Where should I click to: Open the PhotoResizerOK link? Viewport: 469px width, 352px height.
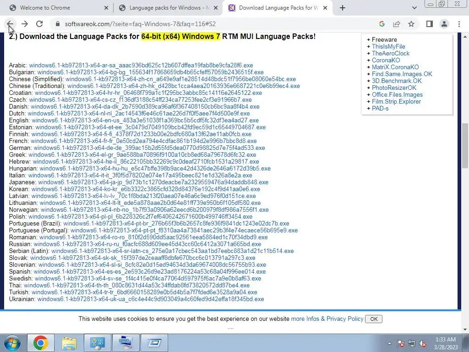394,88
